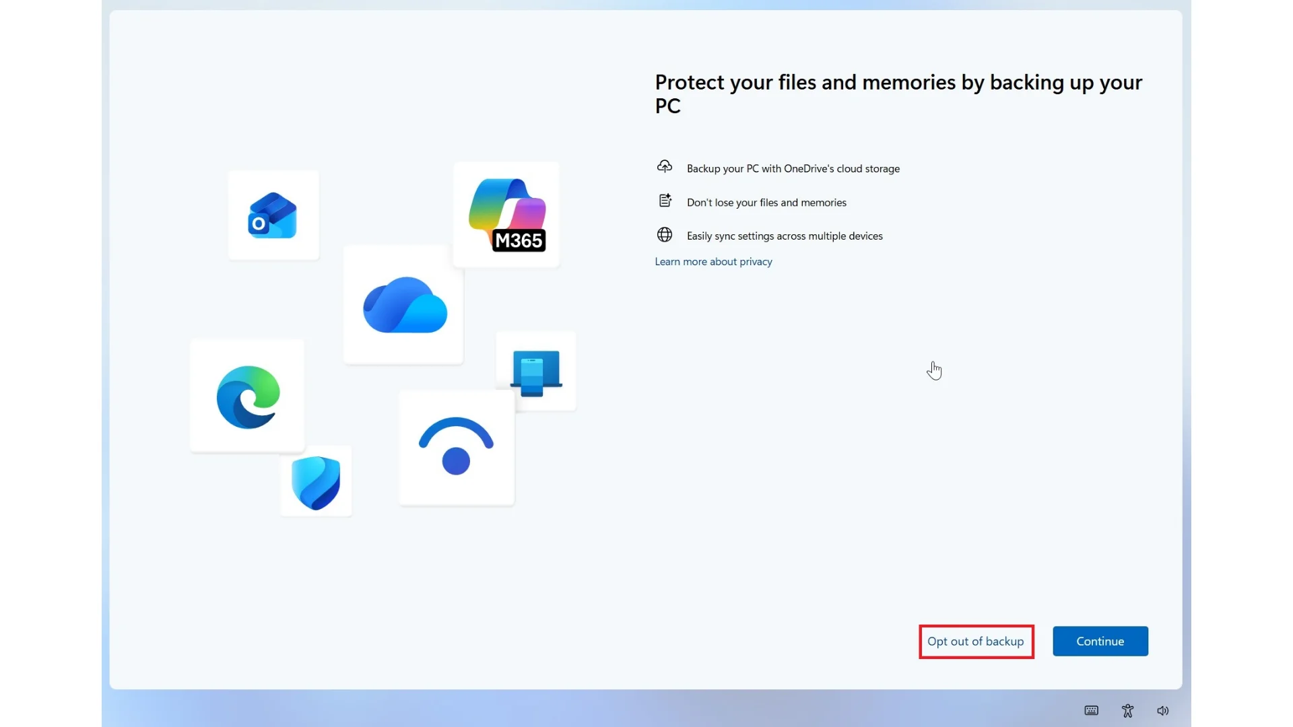Click the globe icon beside sync settings
This screenshot has width=1293, height=727.
click(665, 234)
